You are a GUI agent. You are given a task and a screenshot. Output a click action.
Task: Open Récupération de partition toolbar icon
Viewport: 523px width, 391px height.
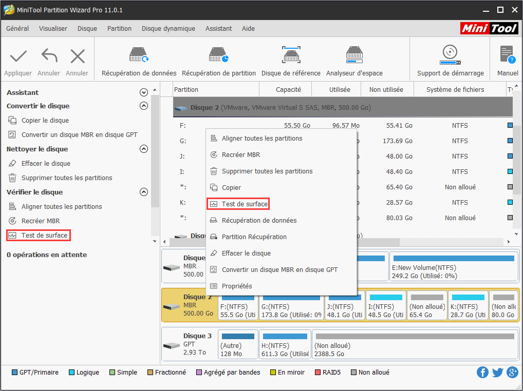click(218, 54)
